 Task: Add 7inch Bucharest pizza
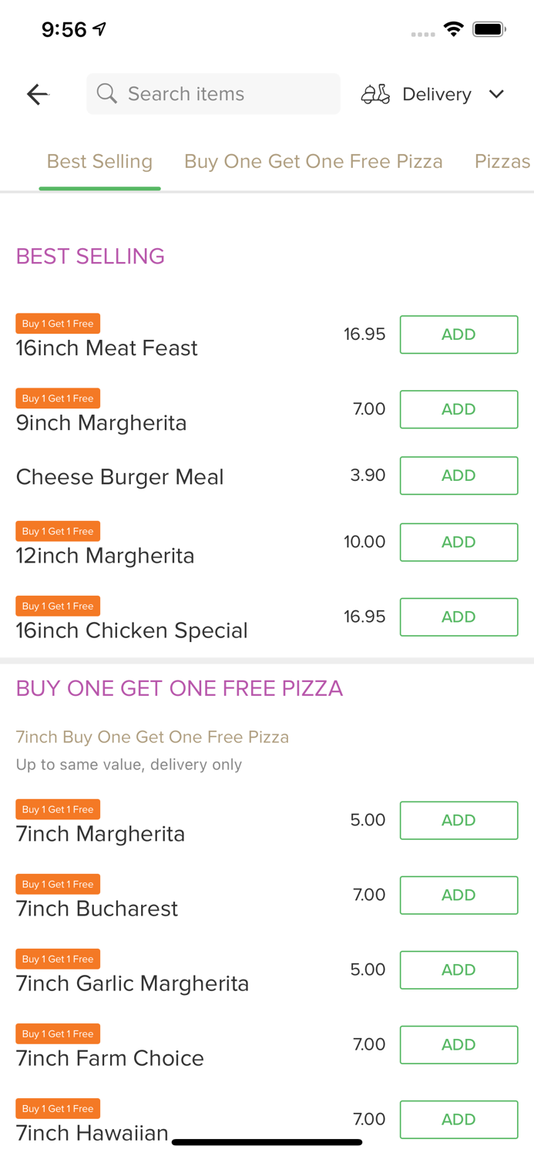(458, 895)
